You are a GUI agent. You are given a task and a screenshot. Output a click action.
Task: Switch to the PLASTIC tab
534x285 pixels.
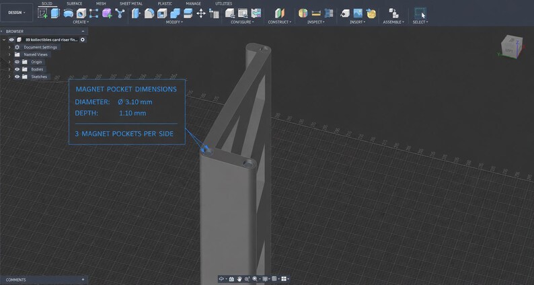(165, 4)
